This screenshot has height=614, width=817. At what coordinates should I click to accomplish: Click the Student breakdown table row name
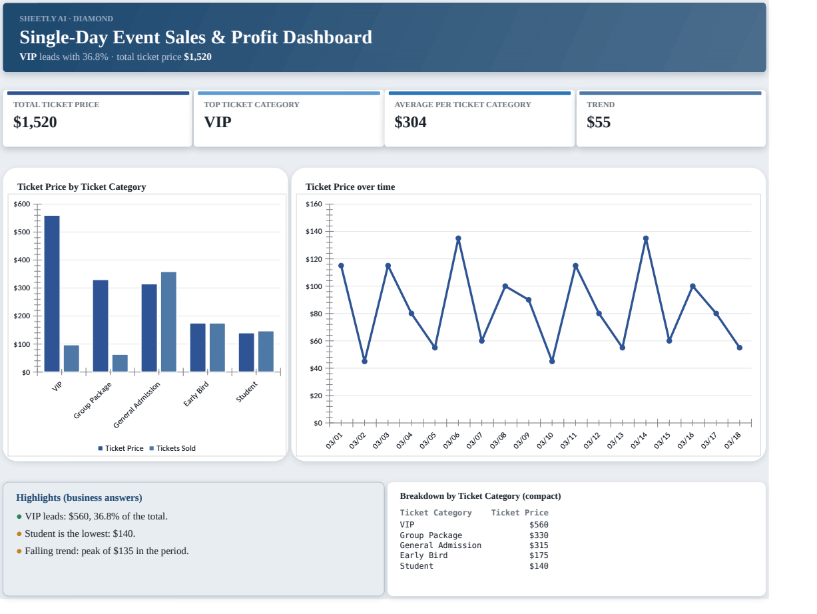[416, 566]
